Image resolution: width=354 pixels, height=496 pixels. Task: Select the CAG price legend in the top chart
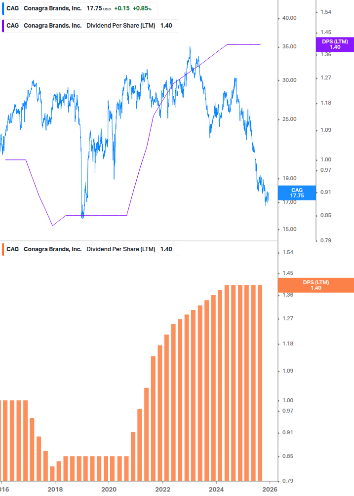click(x=79, y=8)
